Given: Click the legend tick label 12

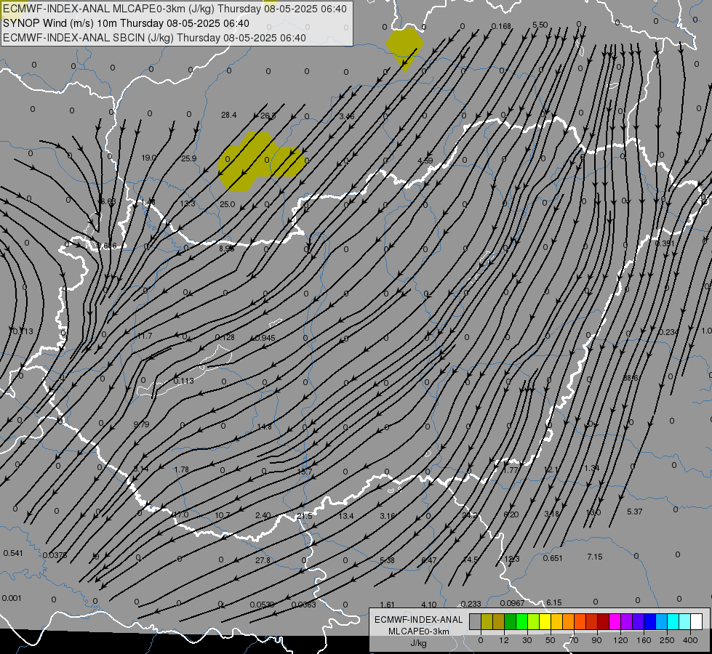Looking at the screenshot, I should [504, 640].
